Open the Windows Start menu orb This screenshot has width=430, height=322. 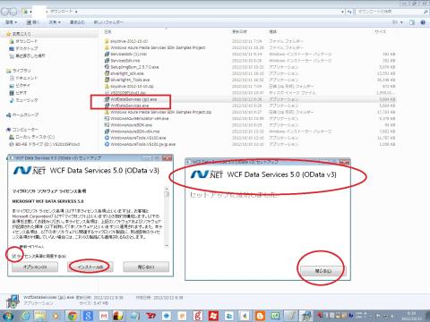[x=7, y=316]
